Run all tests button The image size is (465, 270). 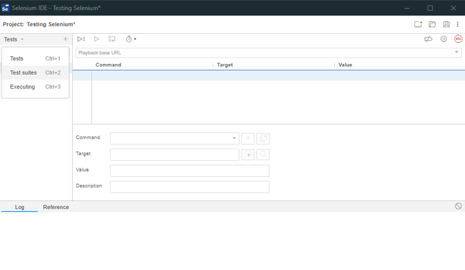point(81,39)
